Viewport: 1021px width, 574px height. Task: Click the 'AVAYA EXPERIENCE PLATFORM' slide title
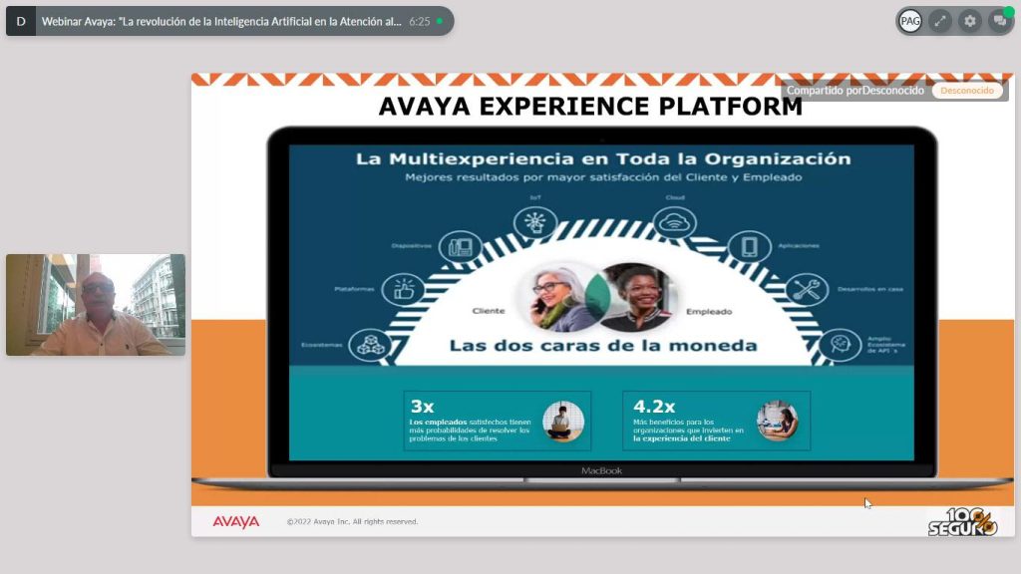[590, 106]
